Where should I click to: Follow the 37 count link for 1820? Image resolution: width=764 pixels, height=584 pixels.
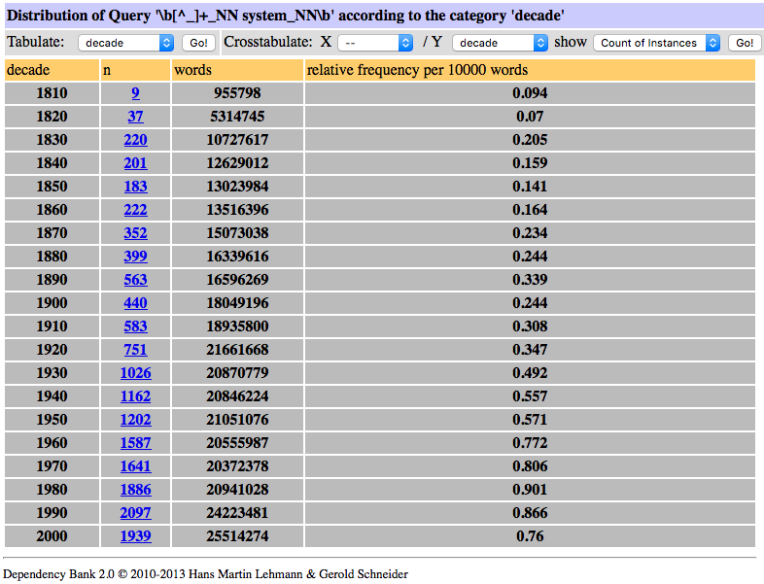click(x=136, y=117)
